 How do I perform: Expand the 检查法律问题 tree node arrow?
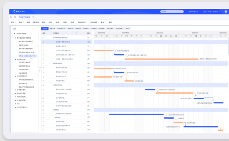tap(15, 100)
